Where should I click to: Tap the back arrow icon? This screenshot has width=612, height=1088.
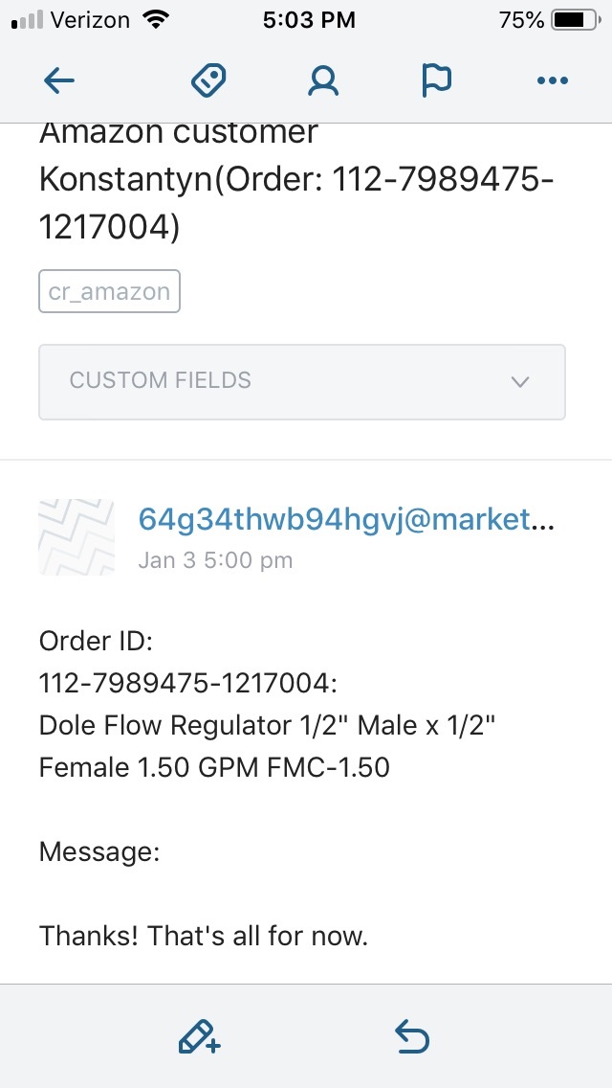[59, 81]
